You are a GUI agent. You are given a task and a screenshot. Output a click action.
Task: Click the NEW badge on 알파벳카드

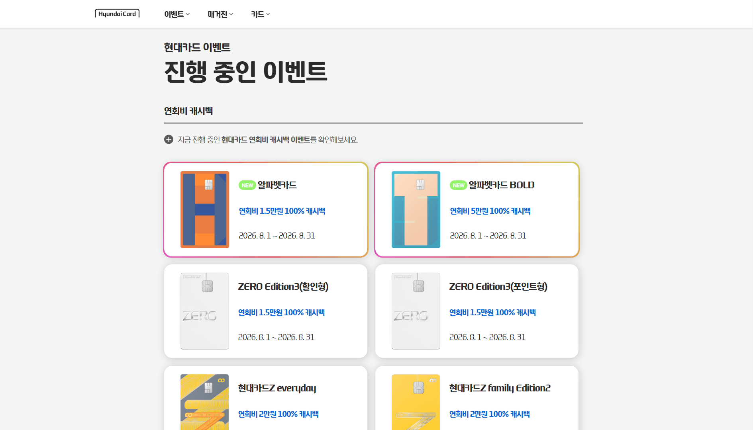point(247,186)
